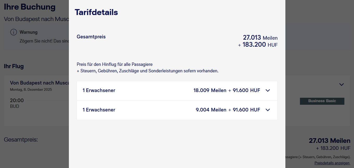
Task: Expand the first 1 Erwachsener fare details
Action: click(x=268, y=90)
